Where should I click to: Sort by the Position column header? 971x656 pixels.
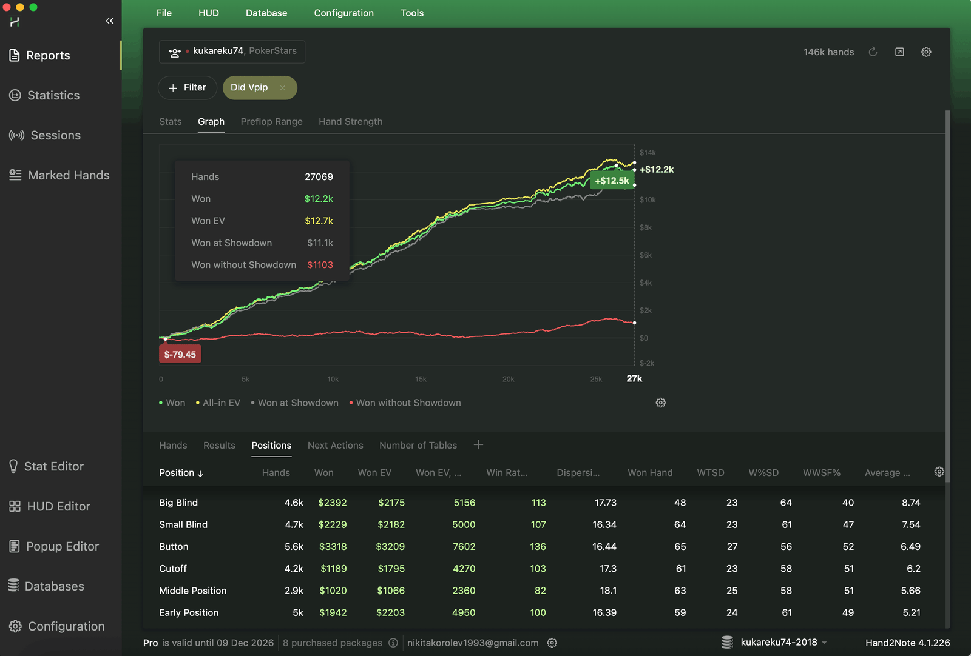pyautogui.click(x=181, y=473)
